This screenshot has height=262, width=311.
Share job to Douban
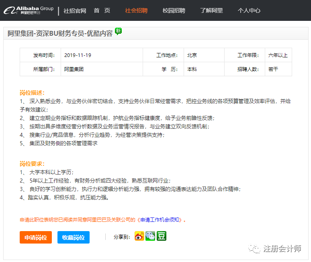click(162, 236)
